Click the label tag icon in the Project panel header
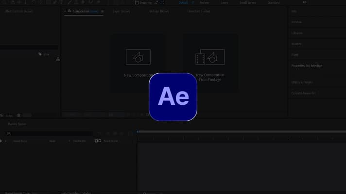Image resolution: width=346 pixels, height=194 pixels. point(40,54)
